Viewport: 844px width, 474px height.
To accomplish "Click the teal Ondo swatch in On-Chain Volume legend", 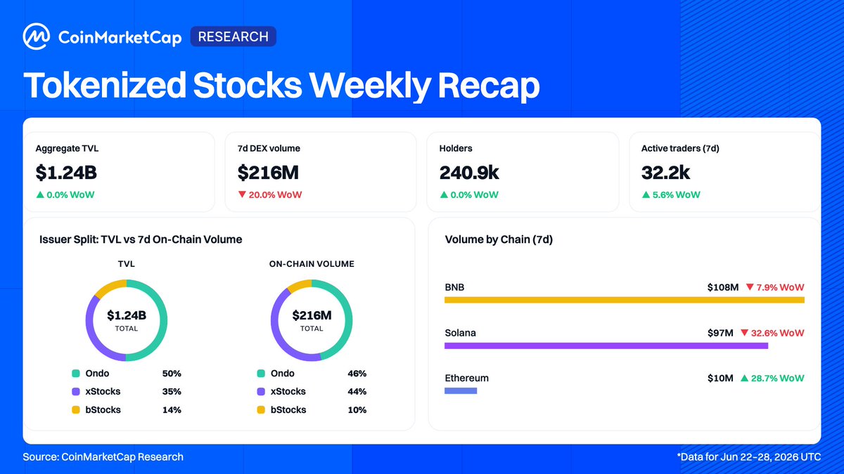I will (x=261, y=374).
